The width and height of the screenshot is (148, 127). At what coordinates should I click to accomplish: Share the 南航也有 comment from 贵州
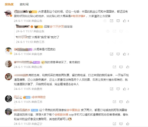tap(111, 89)
